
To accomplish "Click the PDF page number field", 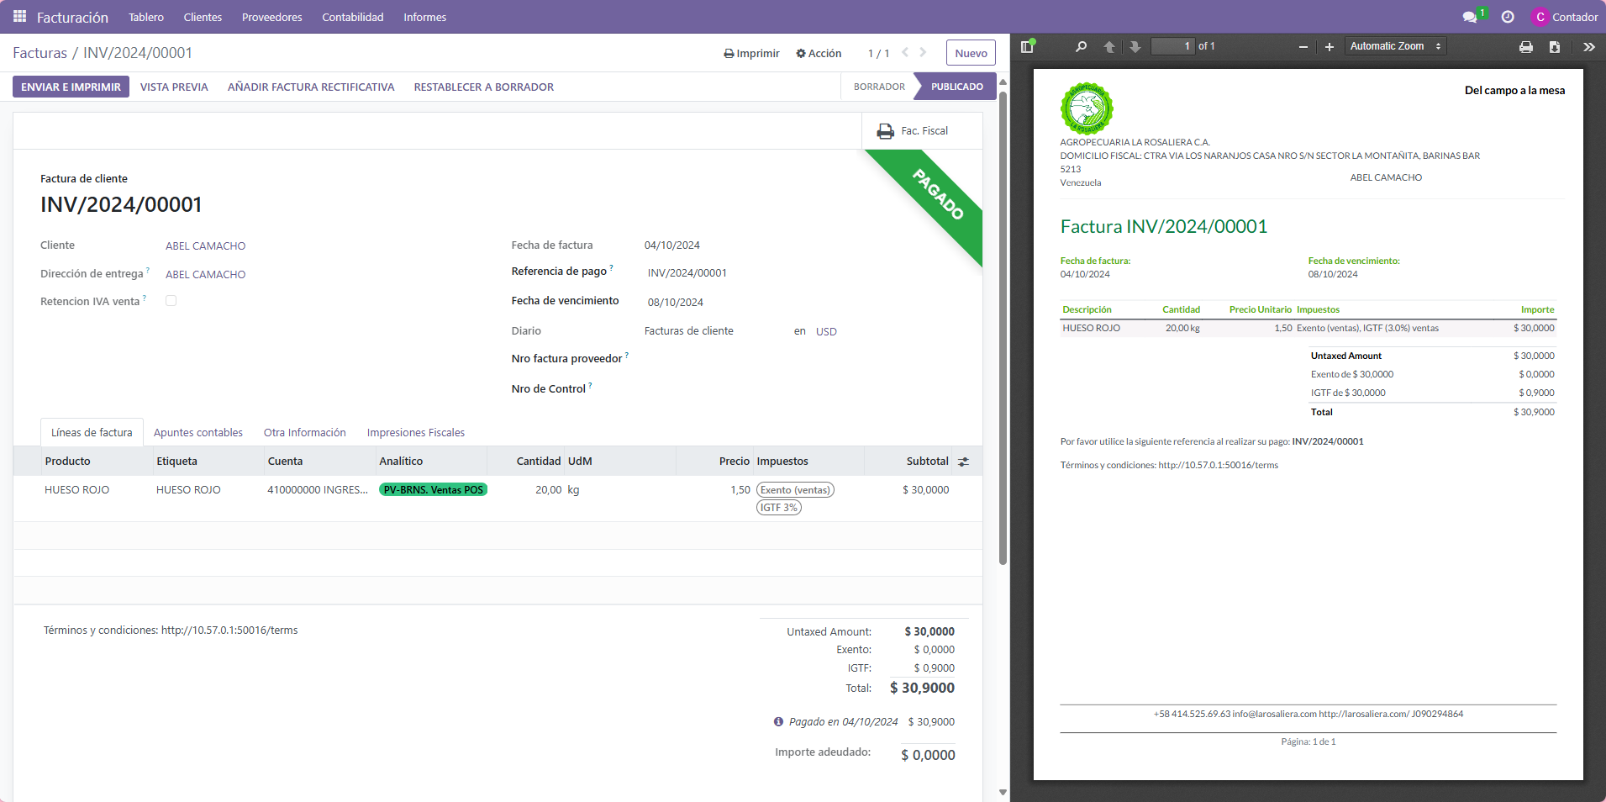I will pos(1172,46).
